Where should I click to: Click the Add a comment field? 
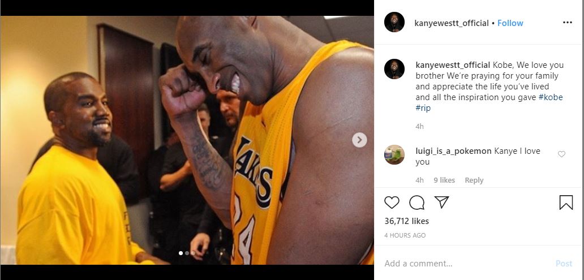tap(464, 264)
